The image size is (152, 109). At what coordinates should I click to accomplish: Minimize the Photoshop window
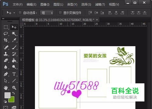pyautogui.click(x=128, y=3)
